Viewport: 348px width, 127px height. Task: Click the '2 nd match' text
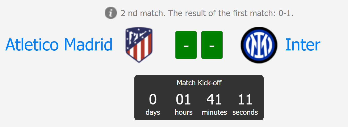pyautogui.click(x=142, y=13)
